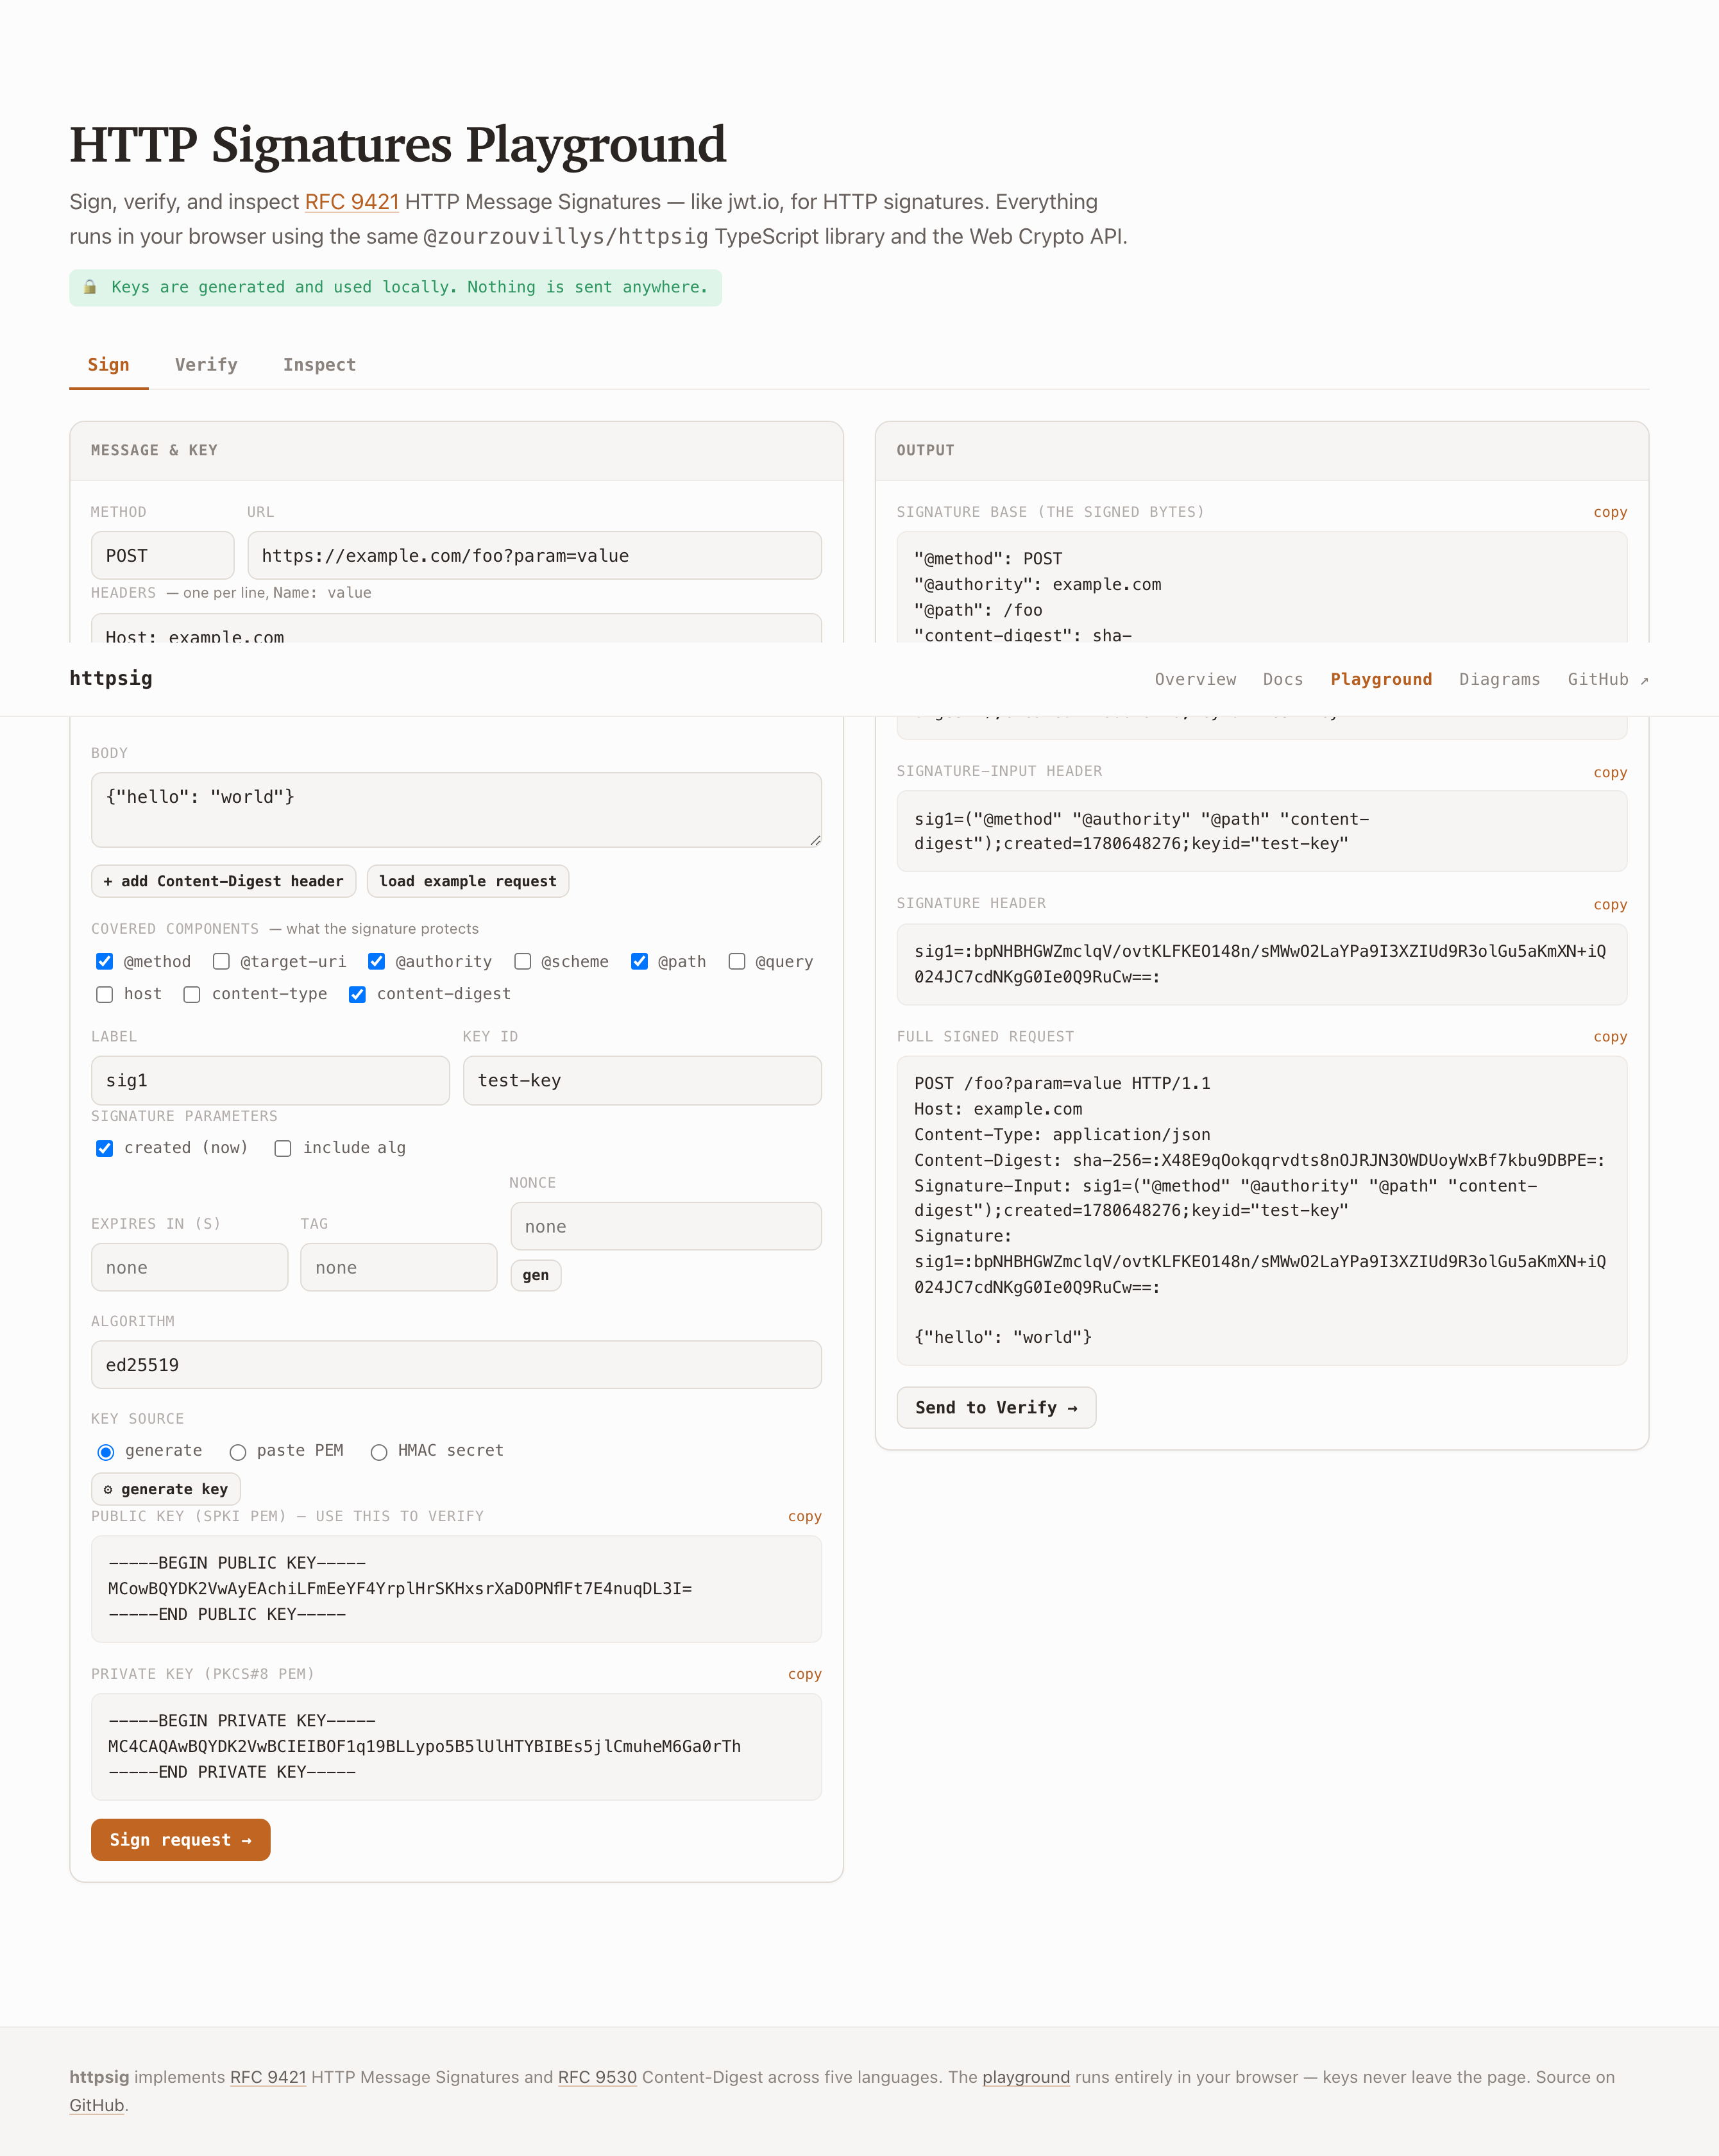Viewport: 1719px width, 2156px height.
Task: Follow the RFC 9421 link in the intro
Action: pyautogui.click(x=351, y=202)
